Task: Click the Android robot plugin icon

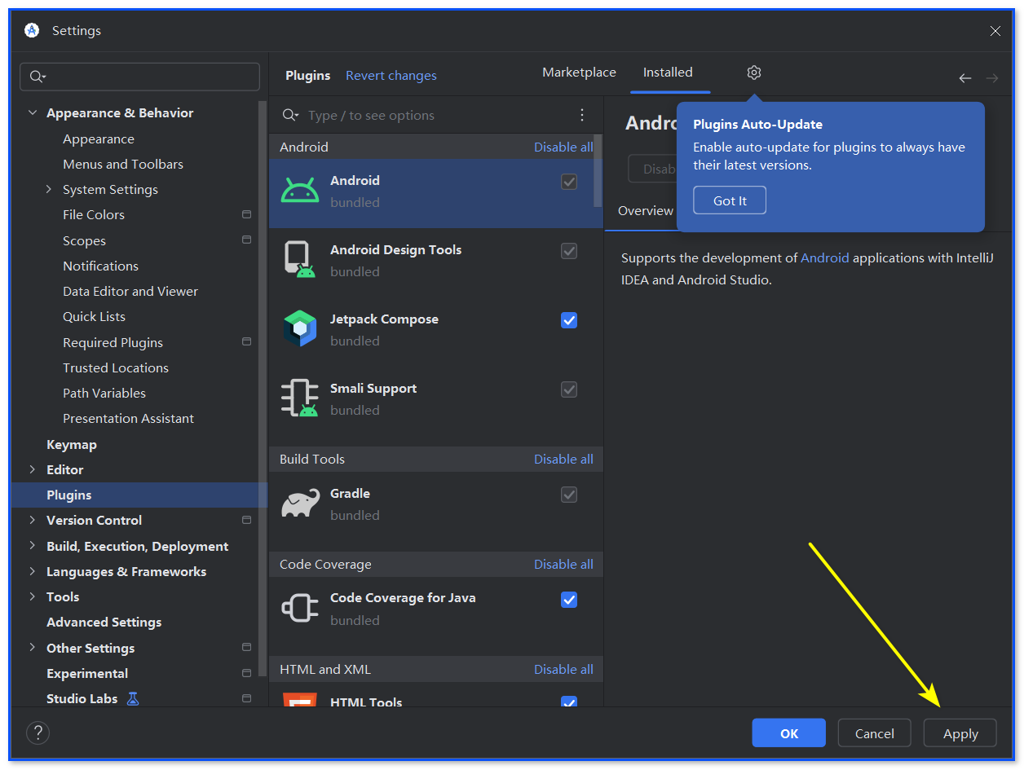Action: pos(300,191)
